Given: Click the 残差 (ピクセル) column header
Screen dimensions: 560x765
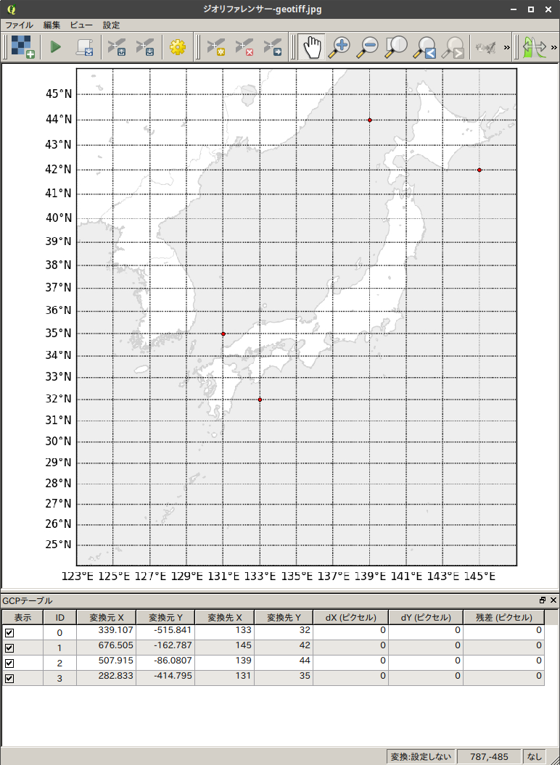Looking at the screenshot, I should (504, 617).
